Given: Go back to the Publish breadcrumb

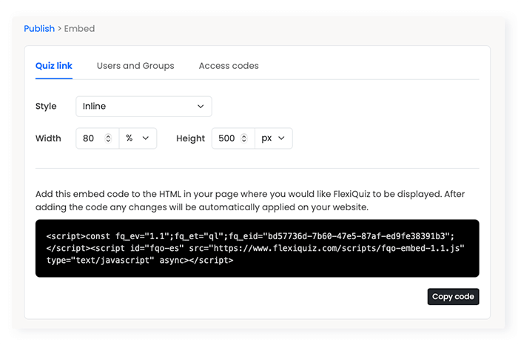Looking at the screenshot, I should point(39,29).
